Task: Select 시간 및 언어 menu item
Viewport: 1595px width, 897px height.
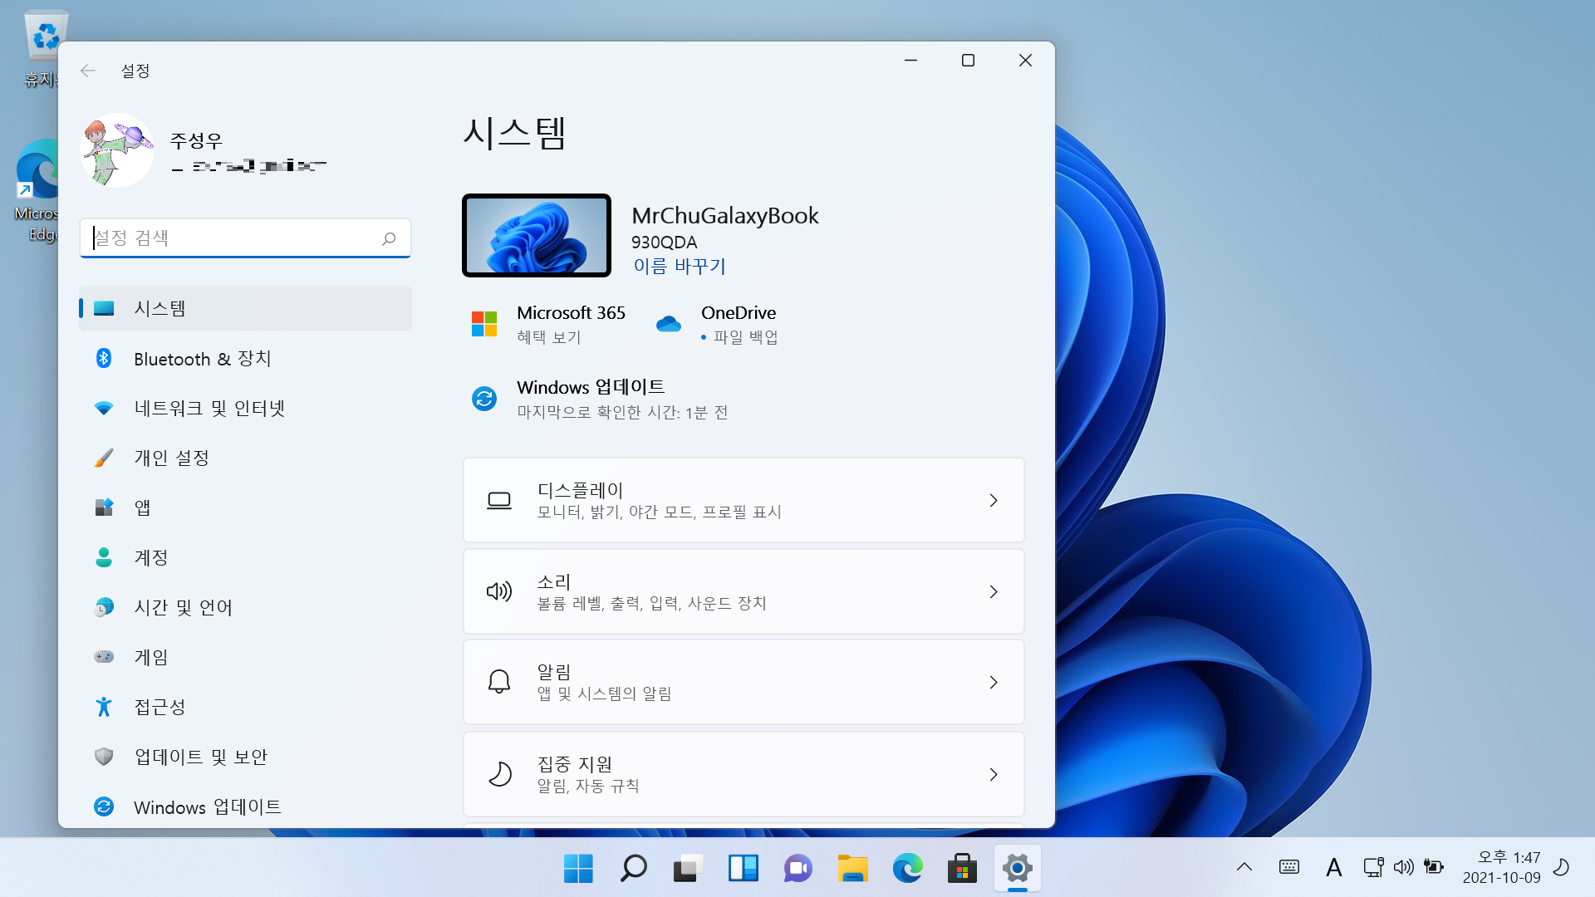Action: [x=183, y=607]
